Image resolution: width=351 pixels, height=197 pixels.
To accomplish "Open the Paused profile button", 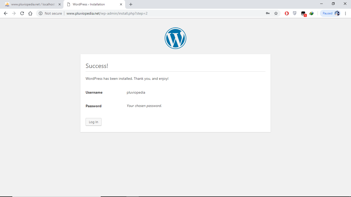I will (x=330, y=13).
